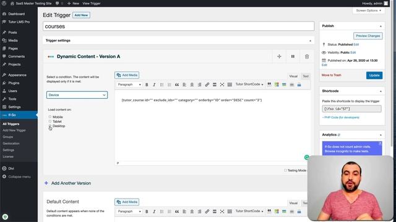Viewport: 396px width, 222px height.
Task: Select the Tablet radio option
Action: point(50,121)
